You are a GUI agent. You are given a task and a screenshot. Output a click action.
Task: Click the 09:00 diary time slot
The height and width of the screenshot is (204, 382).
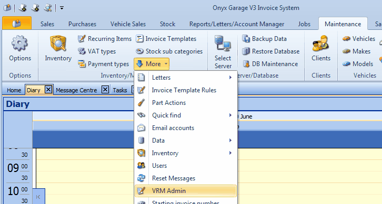coord(209,166)
